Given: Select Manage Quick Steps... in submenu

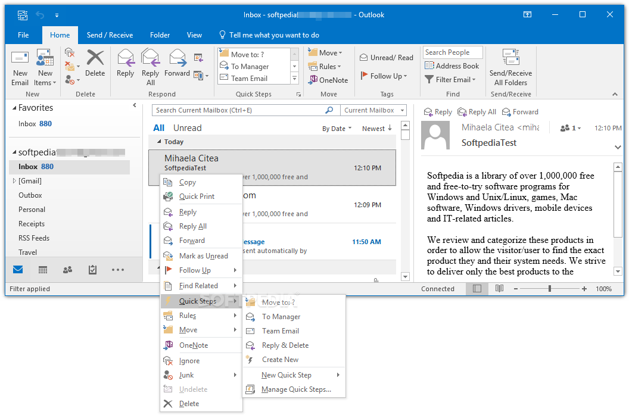Looking at the screenshot, I should [x=294, y=389].
